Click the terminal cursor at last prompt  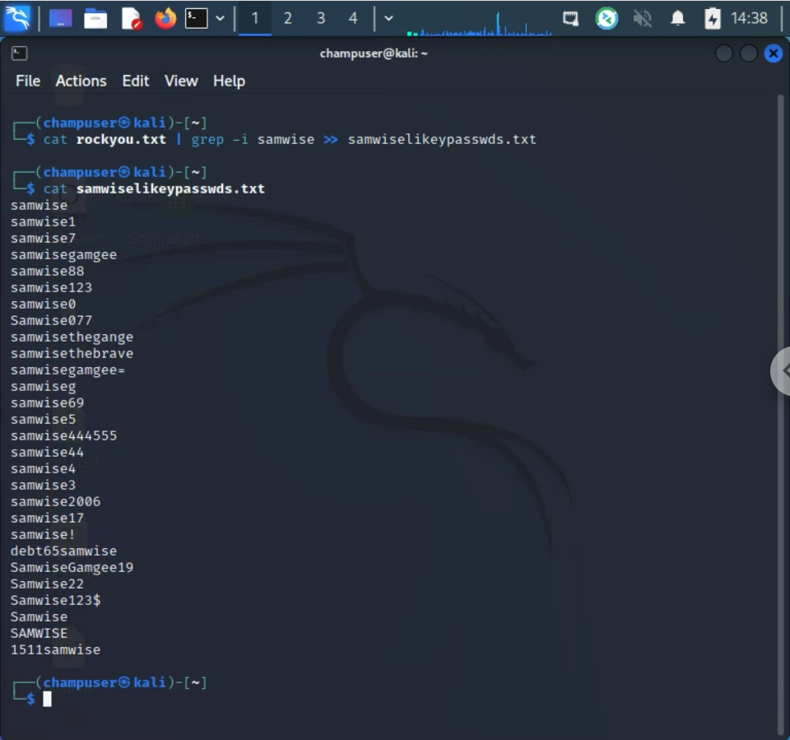[x=48, y=699]
